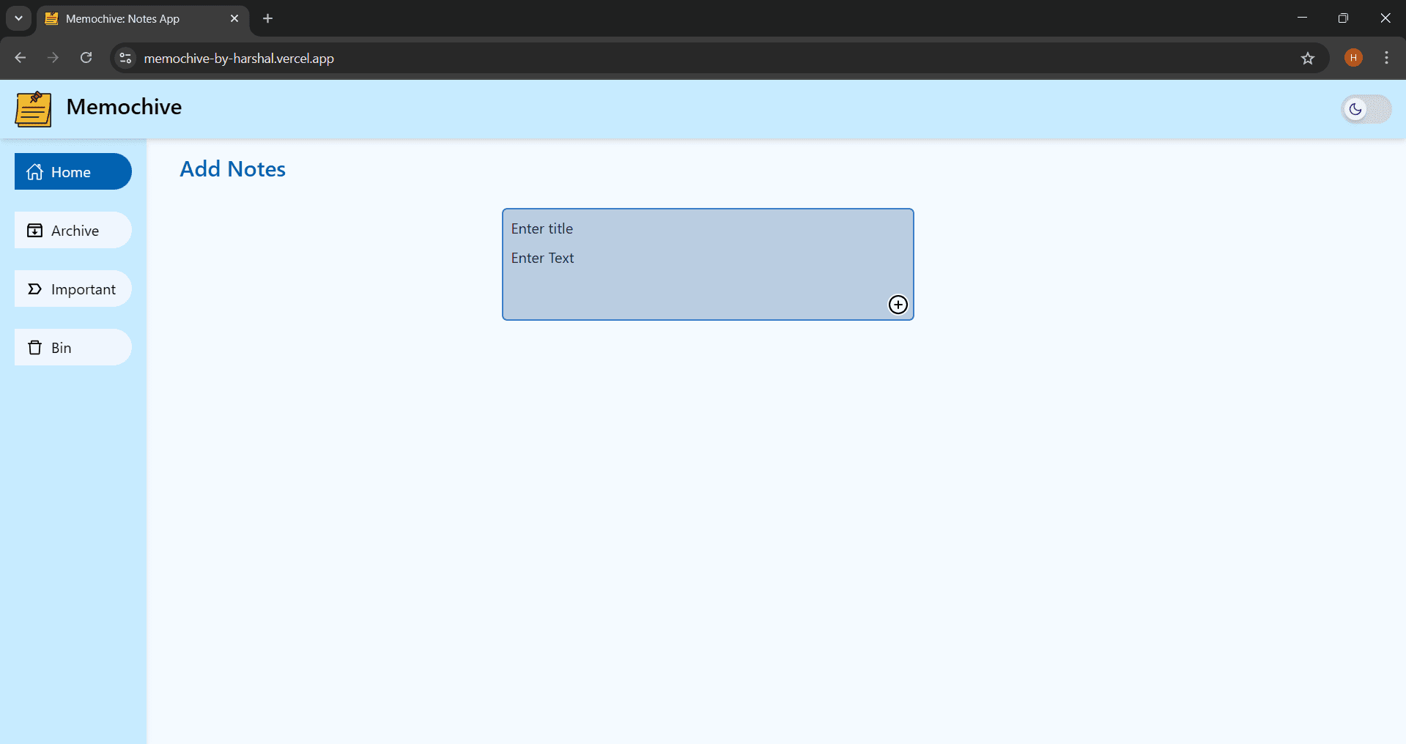This screenshot has height=744, width=1406.
Task: Click the Enter title field
Action: click(x=707, y=228)
